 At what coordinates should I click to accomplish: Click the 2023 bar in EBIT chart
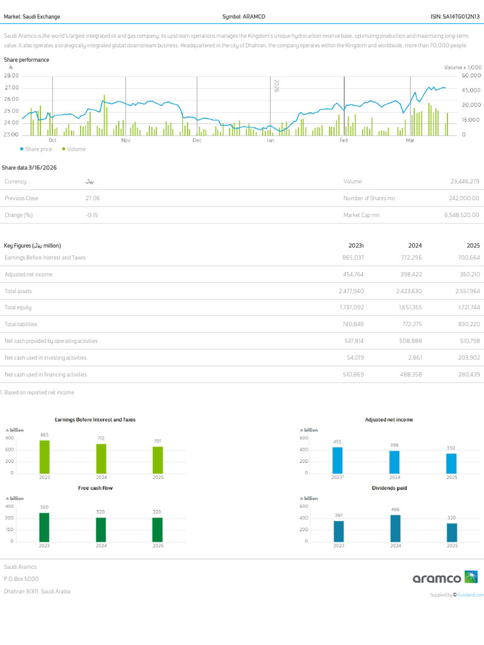click(x=45, y=457)
